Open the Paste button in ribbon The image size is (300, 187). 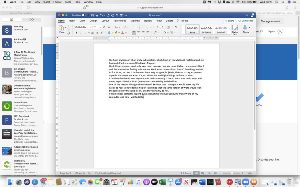61,29
